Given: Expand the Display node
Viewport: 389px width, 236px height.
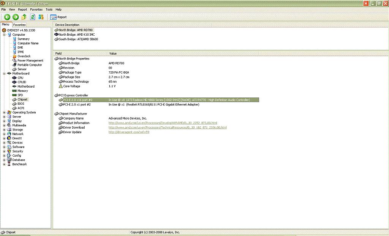Looking at the screenshot, I should [x=4, y=121].
